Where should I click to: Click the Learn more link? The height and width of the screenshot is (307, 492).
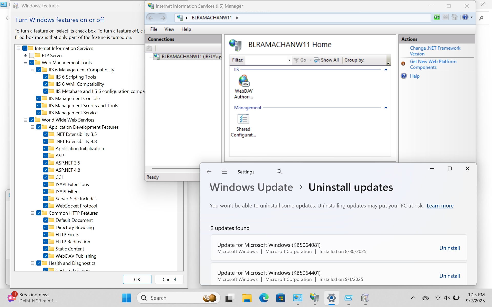pyautogui.click(x=440, y=205)
